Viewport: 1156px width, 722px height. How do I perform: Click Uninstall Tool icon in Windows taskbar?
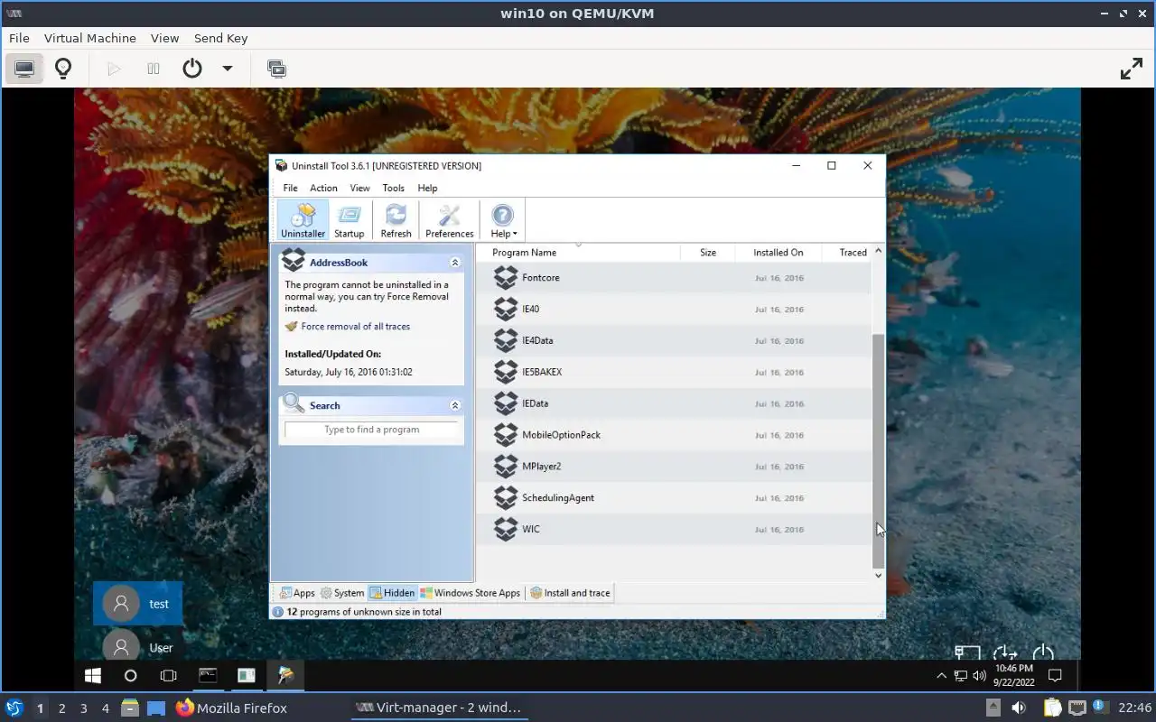[285, 675]
